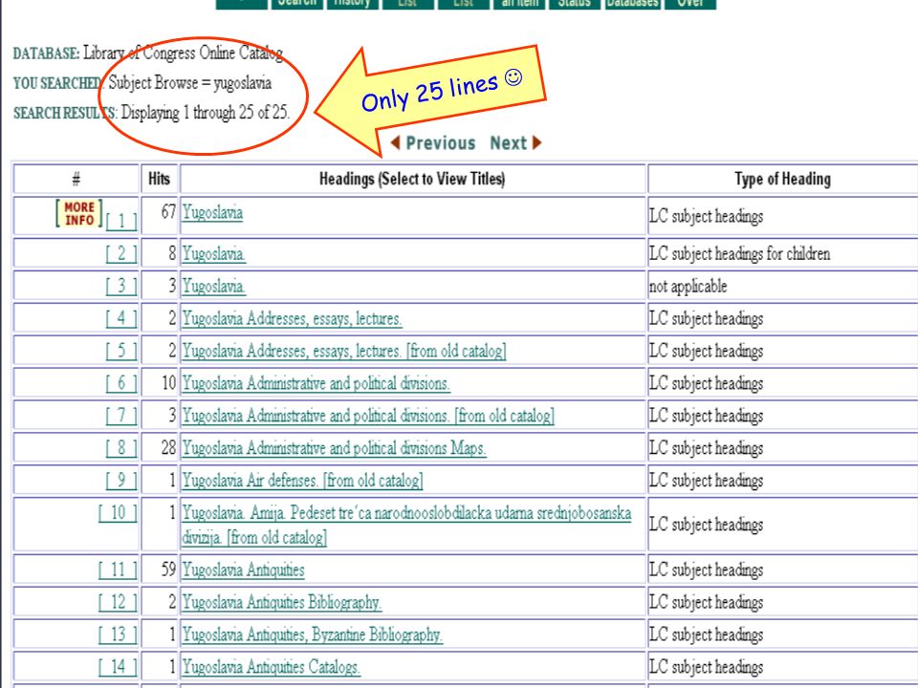Image resolution: width=918 pixels, height=688 pixels.
Task: Select row number link [ 12 ]
Action: pyautogui.click(x=118, y=601)
